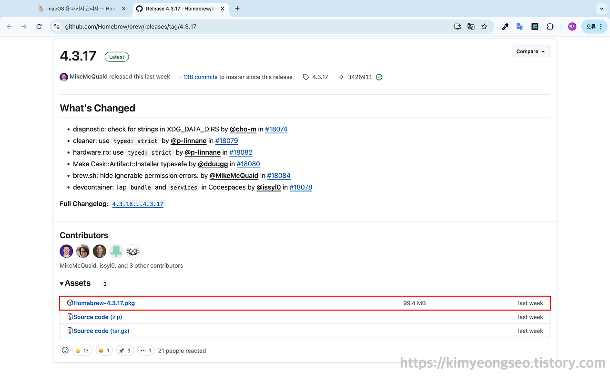Click the browser forward arrow
This screenshot has width=610, height=381.
point(24,27)
